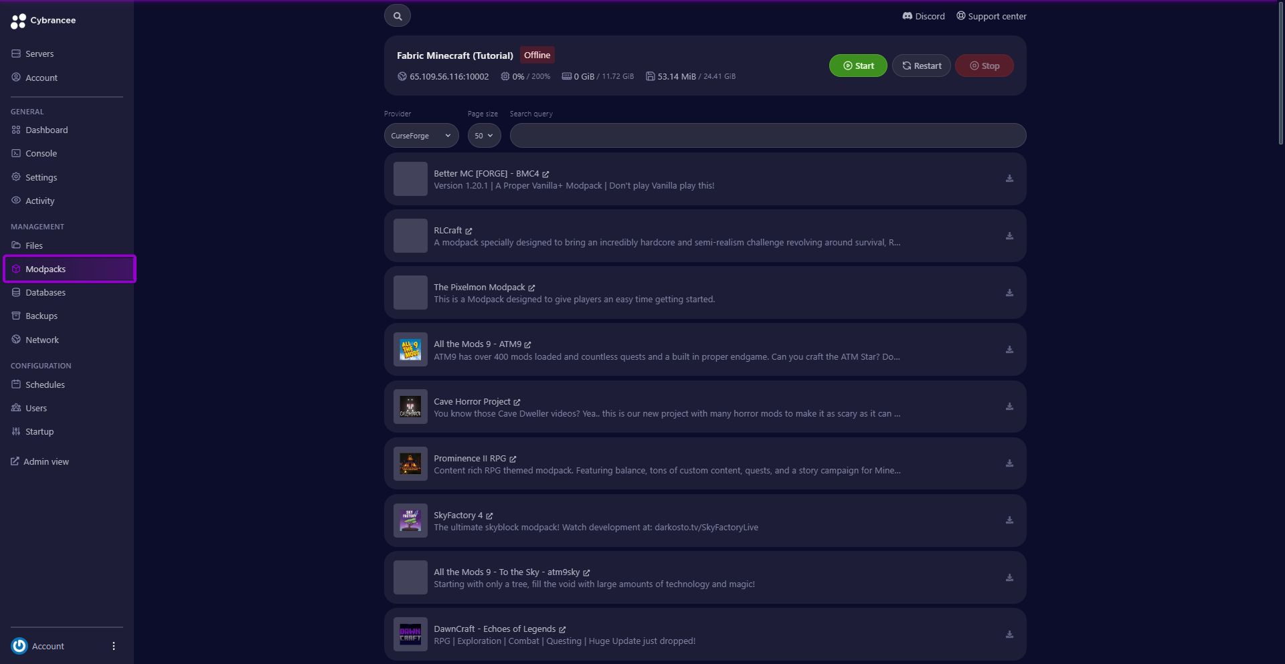Click the Restart server button

point(922,66)
